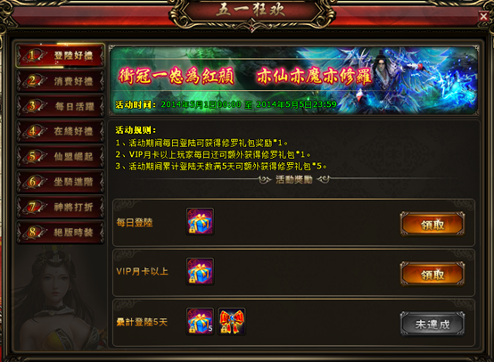Viewport: 494px width, 362px height.
Task: Click the blue gift box in 累計登陸5天 row
Action: click(x=200, y=321)
